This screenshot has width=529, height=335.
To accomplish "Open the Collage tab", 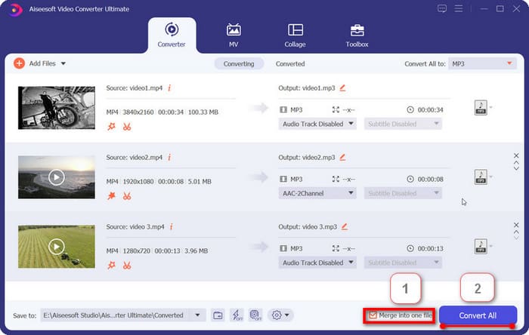I will (x=295, y=35).
